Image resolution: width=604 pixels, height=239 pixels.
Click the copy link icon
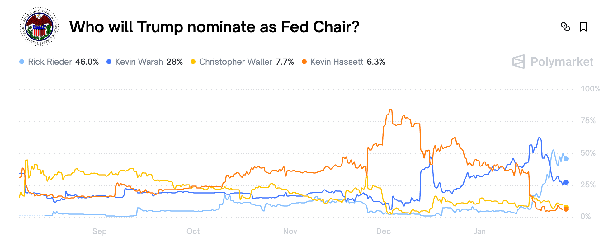(565, 27)
